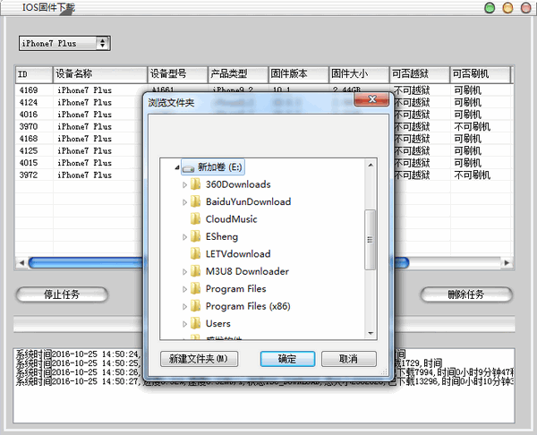Click the 删除任务 button
Image resolution: width=537 pixels, height=435 pixels.
(466, 294)
